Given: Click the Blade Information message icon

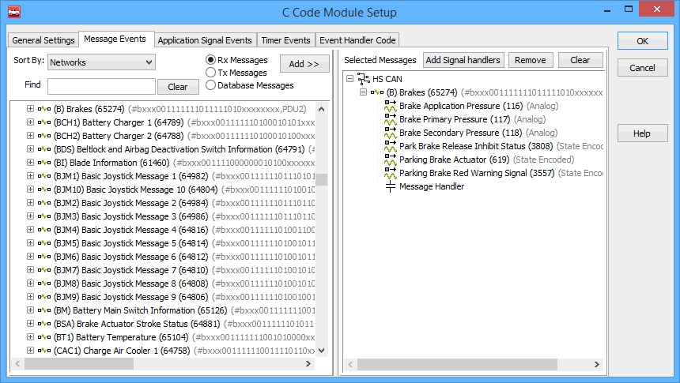Looking at the screenshot, I should [x=43, y=163].
